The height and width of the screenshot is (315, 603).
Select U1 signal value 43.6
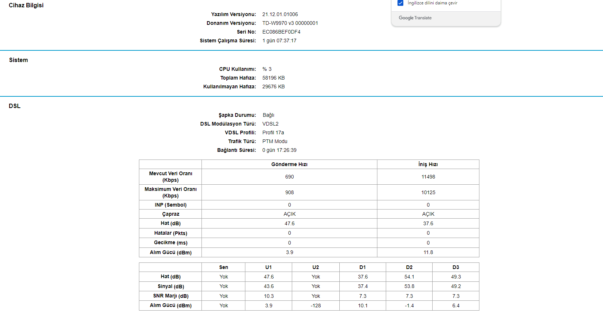click(269, 286)
